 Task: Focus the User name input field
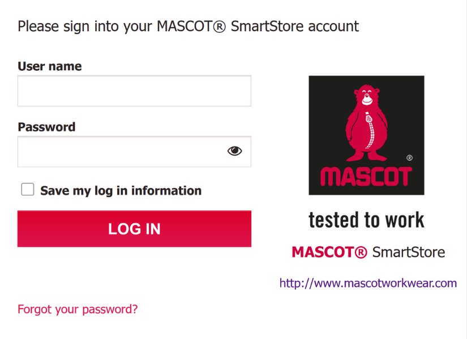134,91
